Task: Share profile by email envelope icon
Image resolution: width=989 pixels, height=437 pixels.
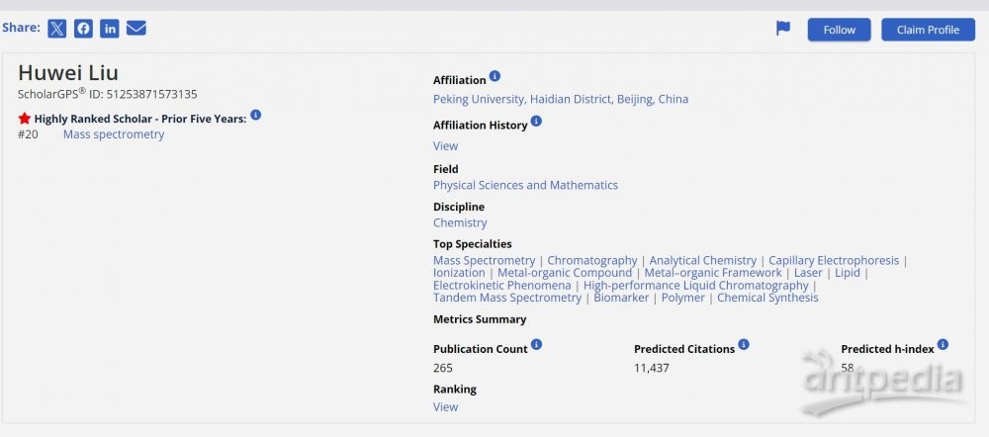Action: point(136,29)
